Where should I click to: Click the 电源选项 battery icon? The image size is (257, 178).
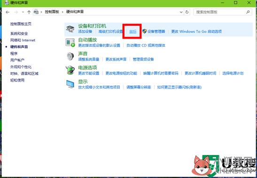coord(70,70)
